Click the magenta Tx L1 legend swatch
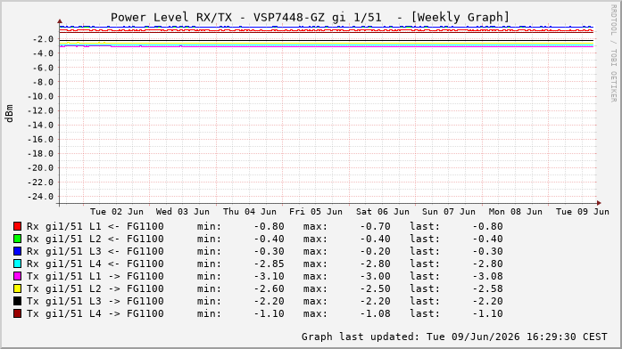This screenshot has height=349, width=622. point(17,276)
